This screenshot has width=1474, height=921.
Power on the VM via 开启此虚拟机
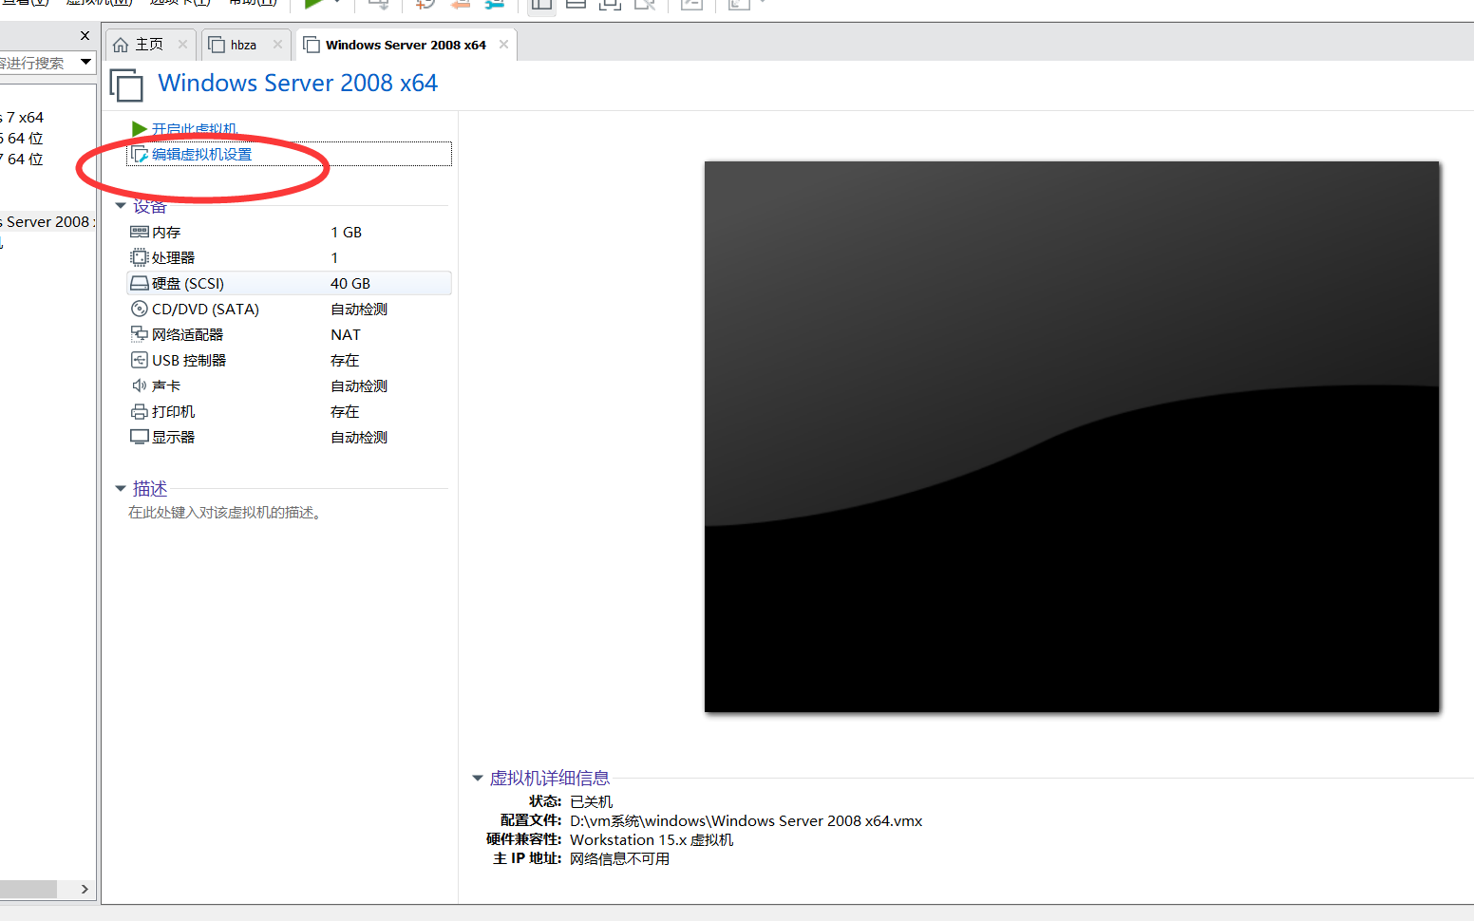(x=195, y=128)
